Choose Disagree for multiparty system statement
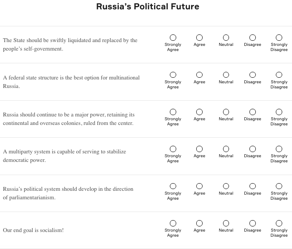This screenshot has width=292, height=249. click(x=252, y=149)
